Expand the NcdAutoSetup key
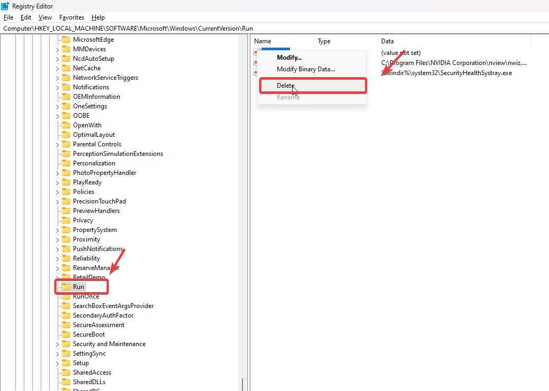This screenshot has width=549, height=391. (x=57, y=59)
